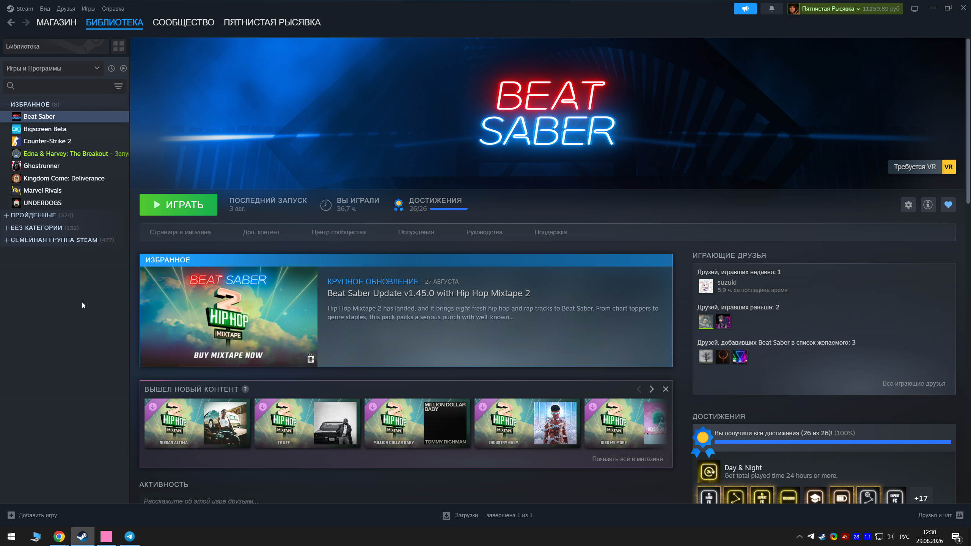Open Beat Saber manage gear settings

pyautogui.click(x=908, y=205)
